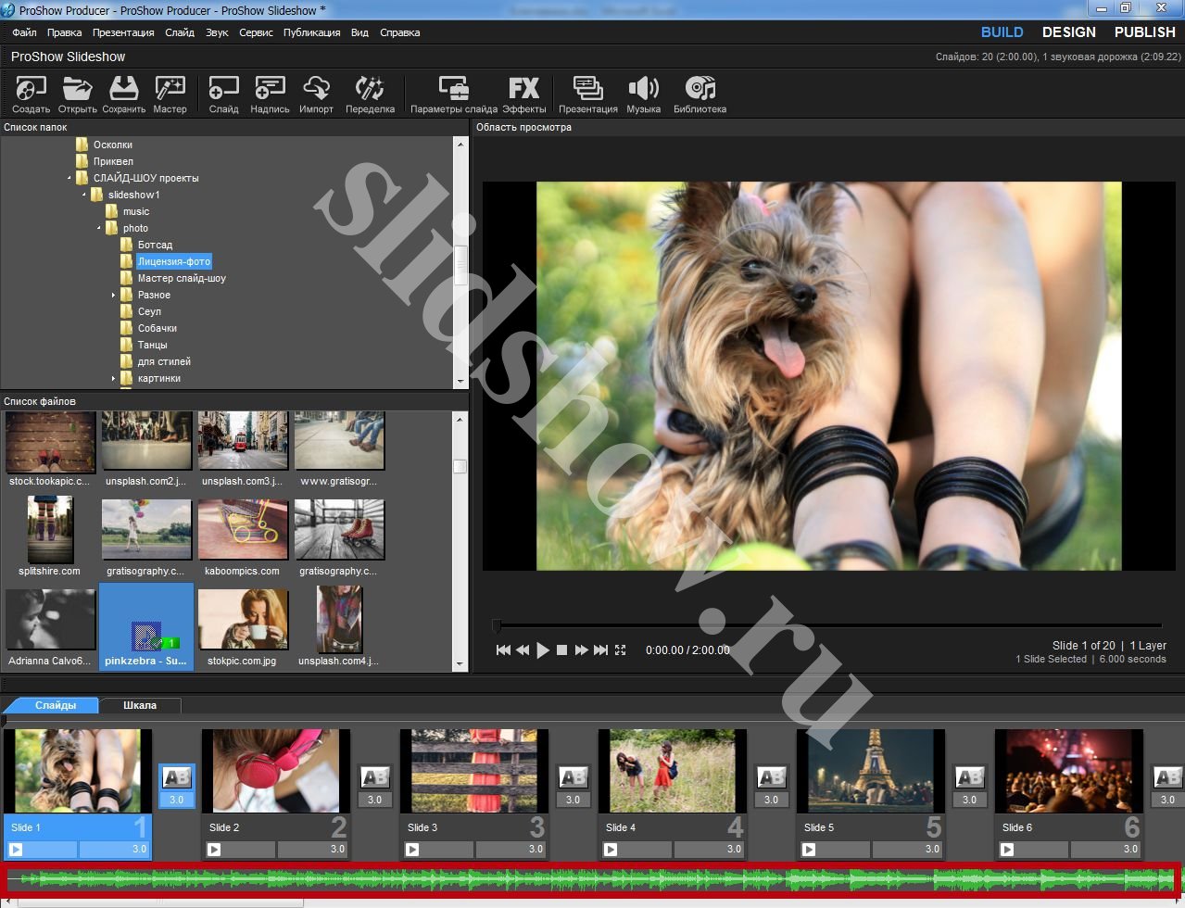Open the transition icon after Slide 2
Image resolution: width=1185 pixels, height=908 pixels.
click(x=374, y=777)
